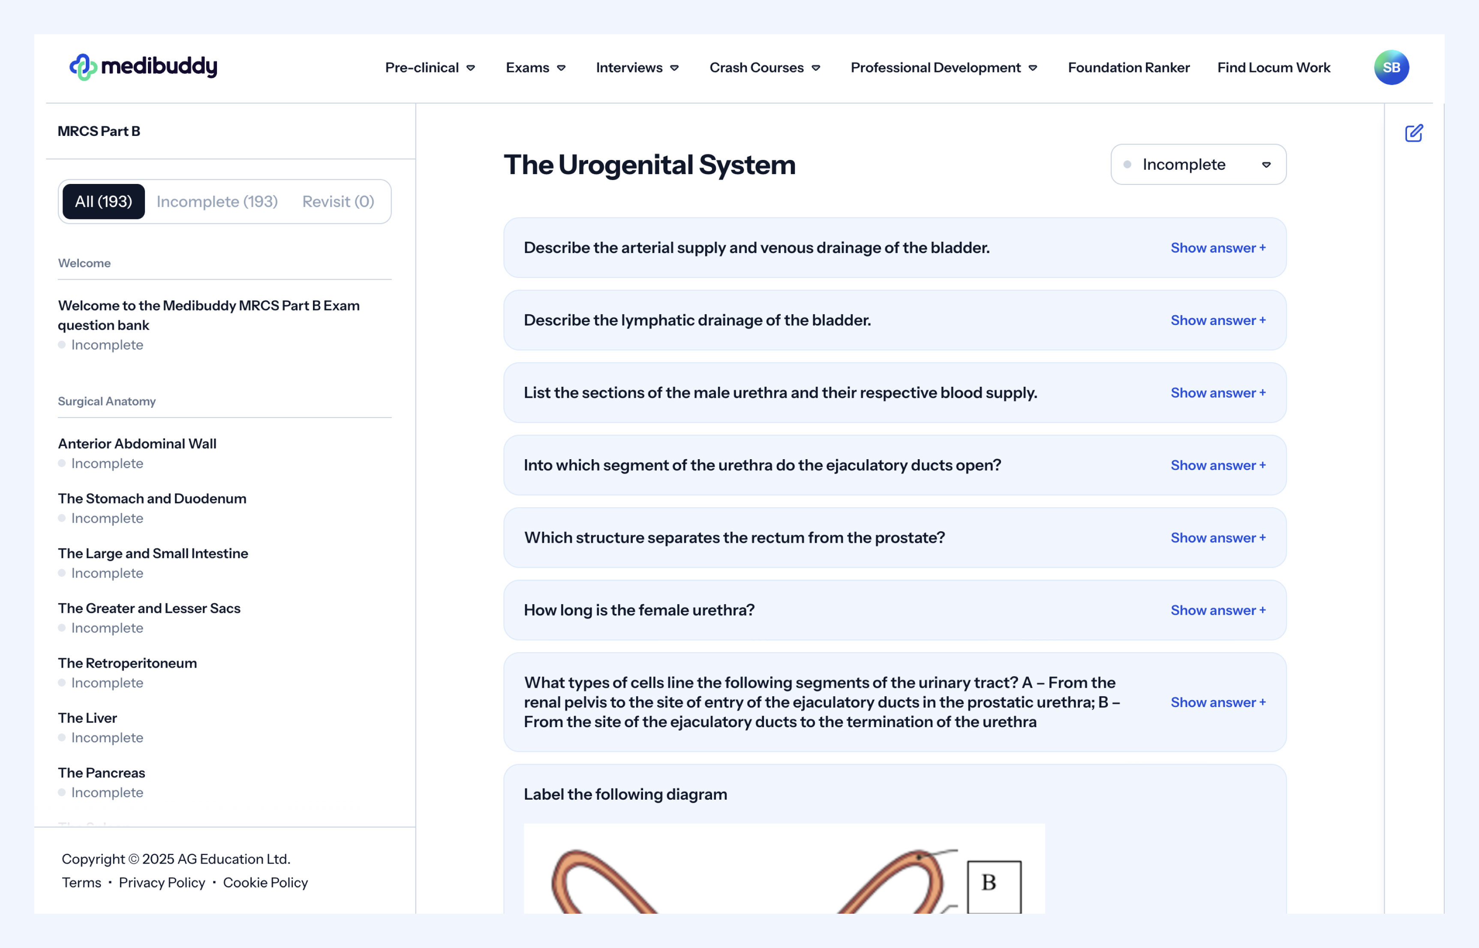The image size is (1479, 948).
Task: Expand answer for rectum and prostate question
Action: [1217, 538]
